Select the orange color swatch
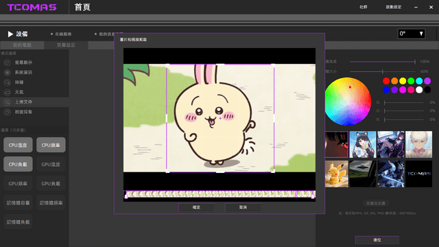 tap(394, 81)
